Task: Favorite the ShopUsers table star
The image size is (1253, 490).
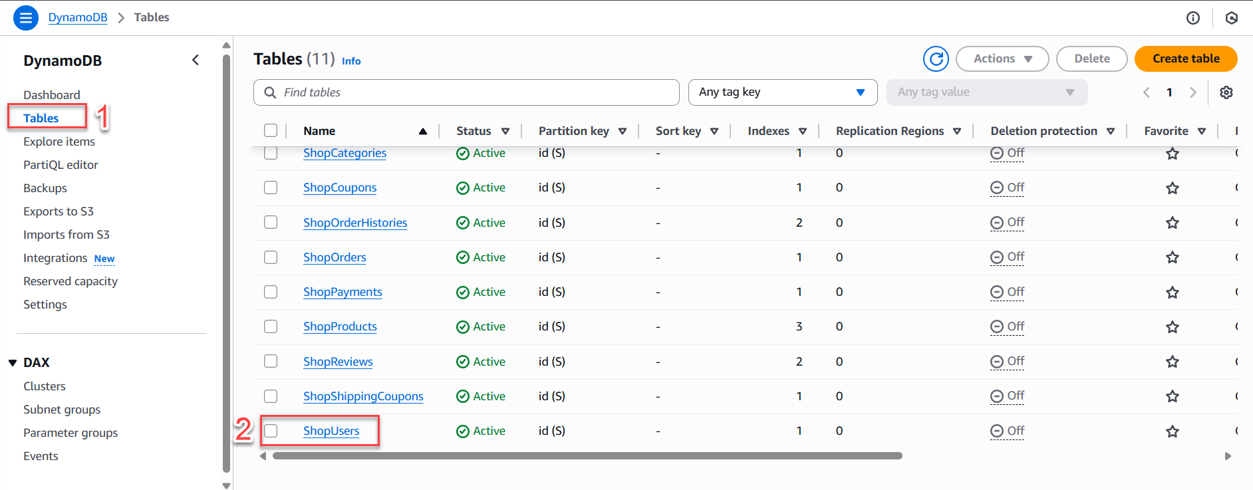Action: click(x=1173, y=431)
